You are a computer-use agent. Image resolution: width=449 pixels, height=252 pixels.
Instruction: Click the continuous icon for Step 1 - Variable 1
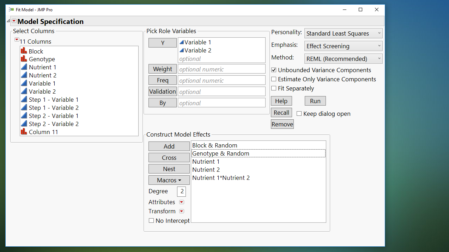(x=24, y=99)
